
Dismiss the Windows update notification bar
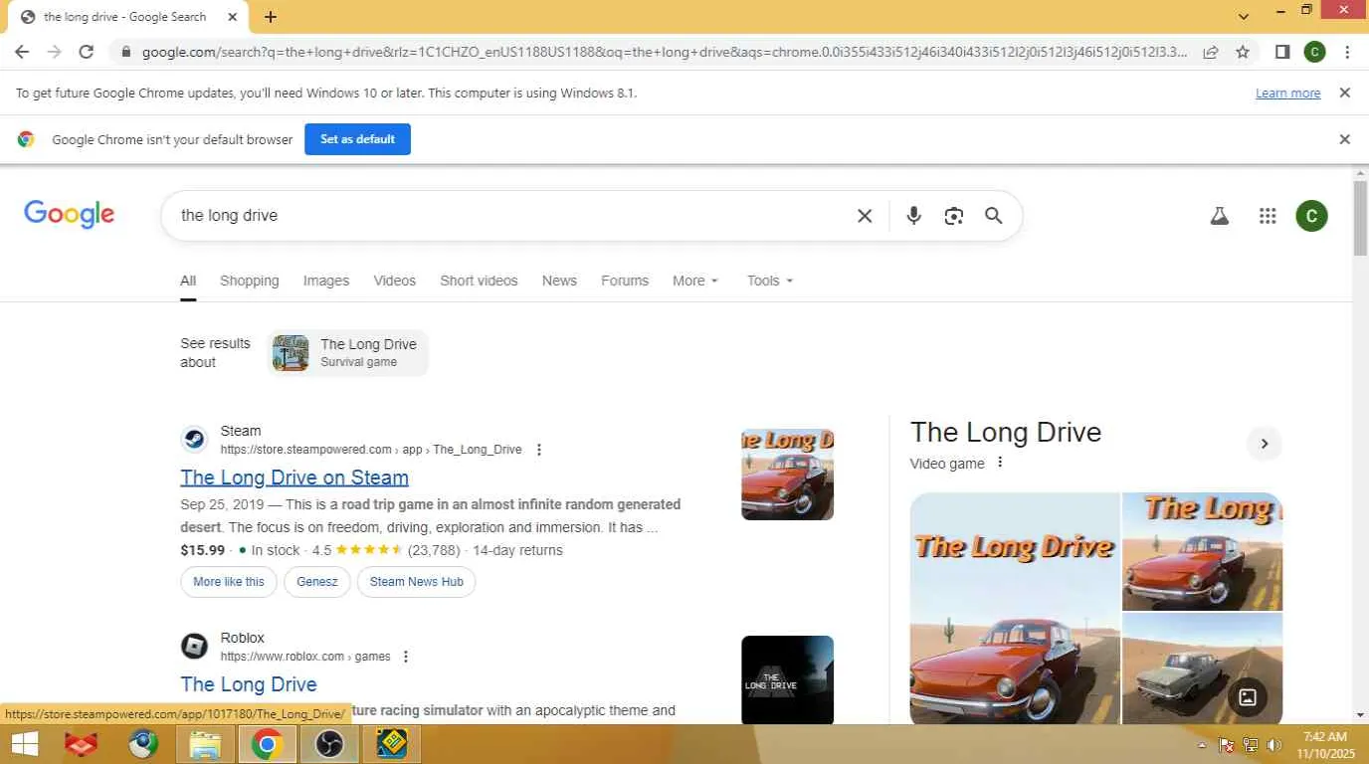coord(1344,93)
